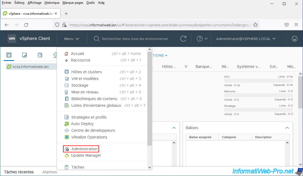Select the vSphere browser tab
Screen dimensions: 303x176
30,13
